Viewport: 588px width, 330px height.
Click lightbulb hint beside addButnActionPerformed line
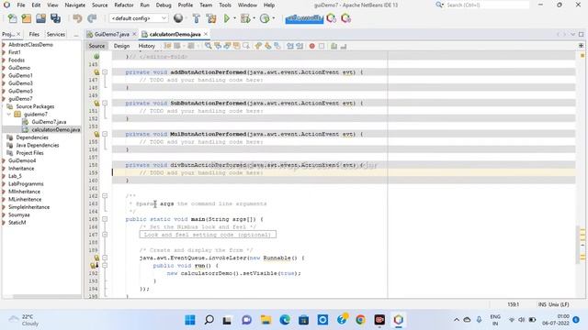[x=96, y=72]
